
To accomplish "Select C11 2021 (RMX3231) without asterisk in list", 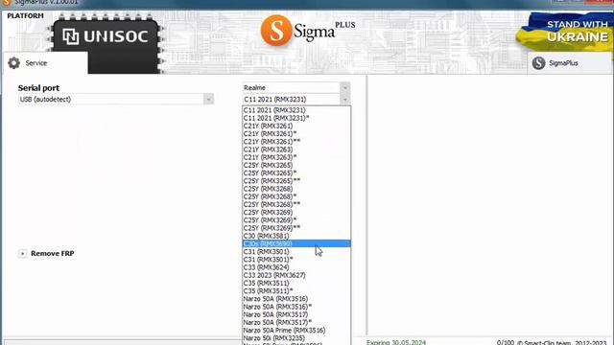I will 296,110.
